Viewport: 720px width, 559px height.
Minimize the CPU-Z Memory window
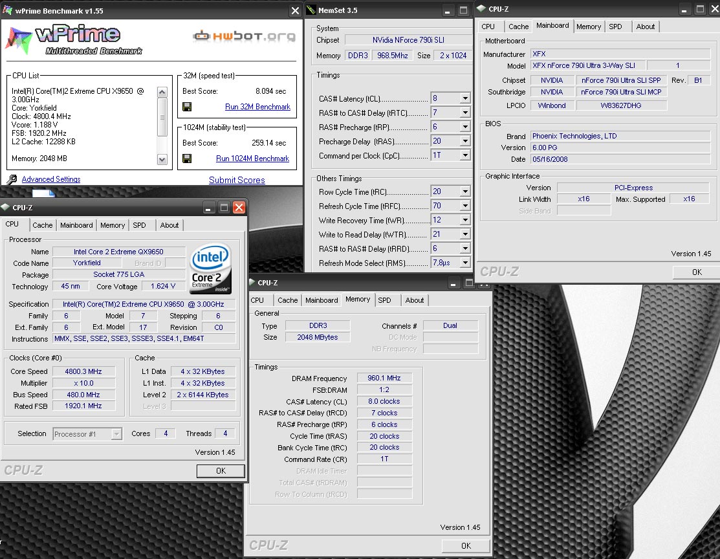pos(453,283)
